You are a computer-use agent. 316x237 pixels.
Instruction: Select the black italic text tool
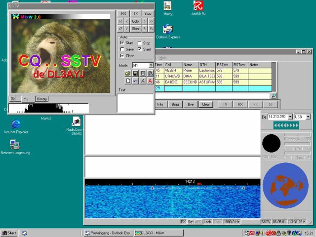(143, 81)
